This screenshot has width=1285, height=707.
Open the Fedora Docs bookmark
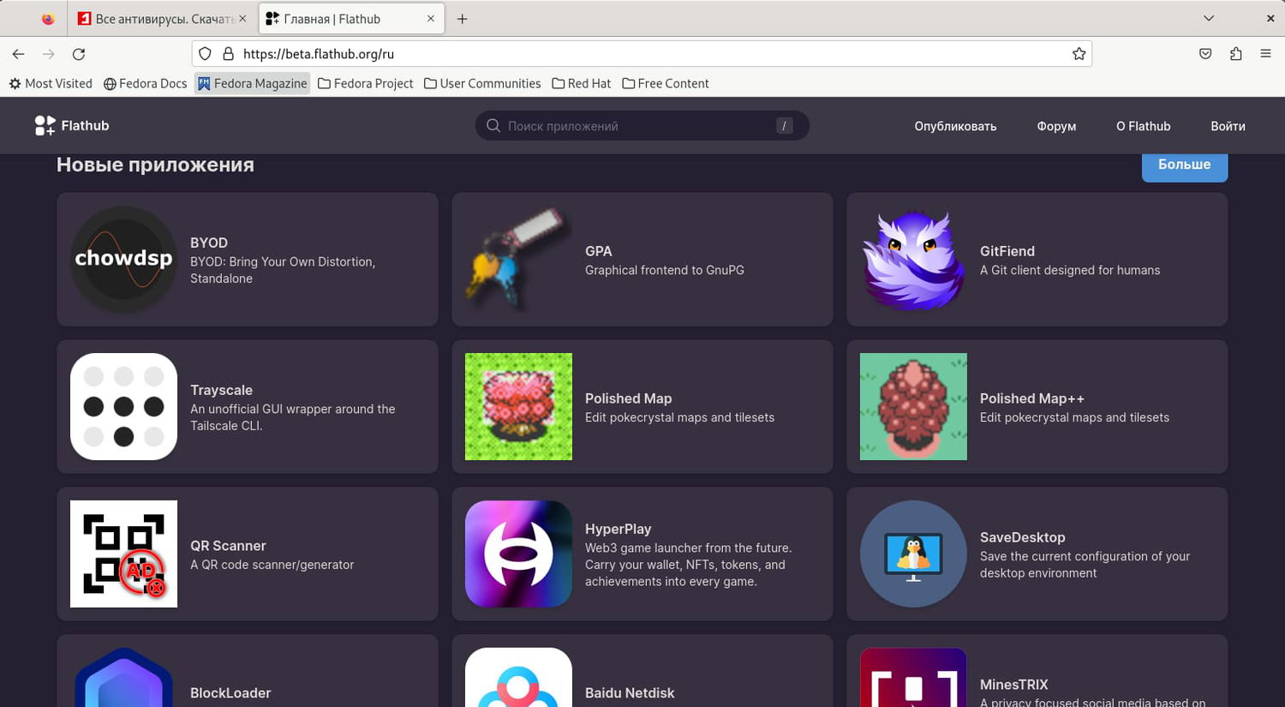pyautogui.click(x=145, y=84)
